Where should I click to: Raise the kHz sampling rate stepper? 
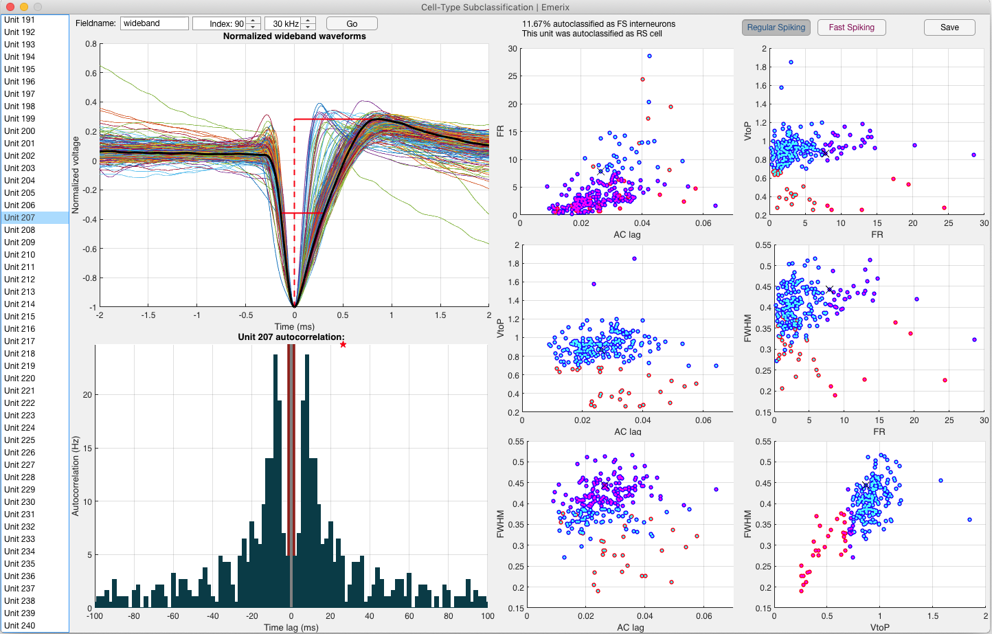click(308, 20)
